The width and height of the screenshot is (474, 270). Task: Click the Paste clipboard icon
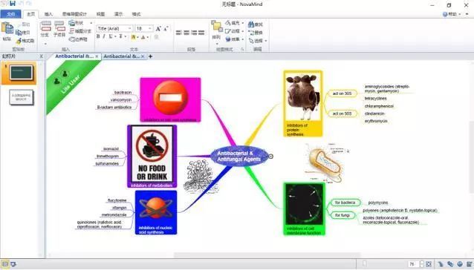point(7,28)
